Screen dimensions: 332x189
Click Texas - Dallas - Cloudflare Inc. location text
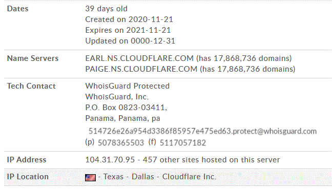click(x=160, y=177)
